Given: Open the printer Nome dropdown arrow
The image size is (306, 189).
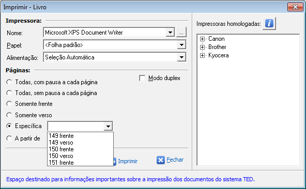Looking at the screenshot, I should click(171, 33).
